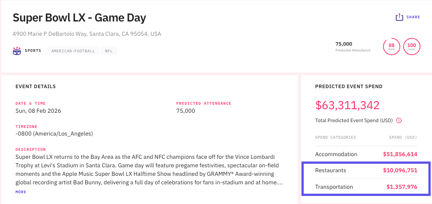Select the AMERICAN-FOOTBALL tag
This screenshot has width=432, height=204.
tap(73, 51)
